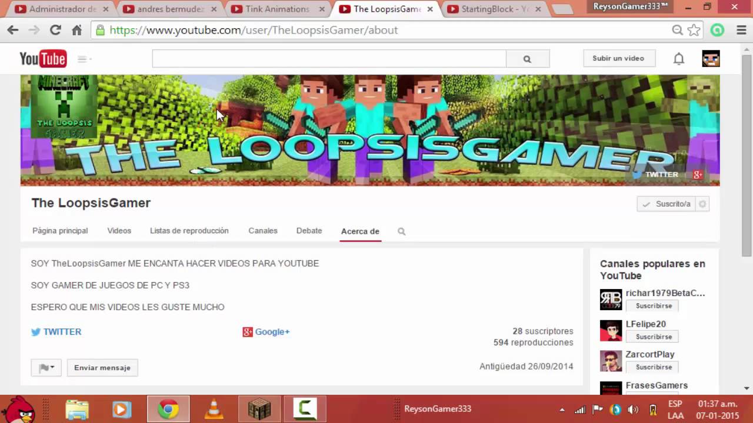The image size is (753, 423).
Task: Open the FrasesGamers channel link
Action: tap(657, 385)
